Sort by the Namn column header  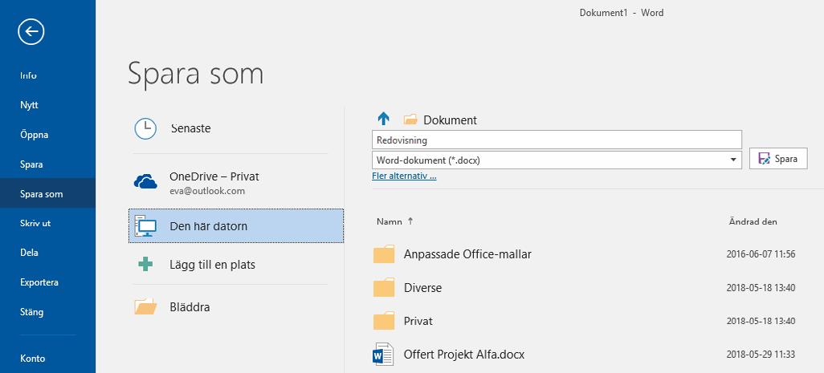pos(390,221)
